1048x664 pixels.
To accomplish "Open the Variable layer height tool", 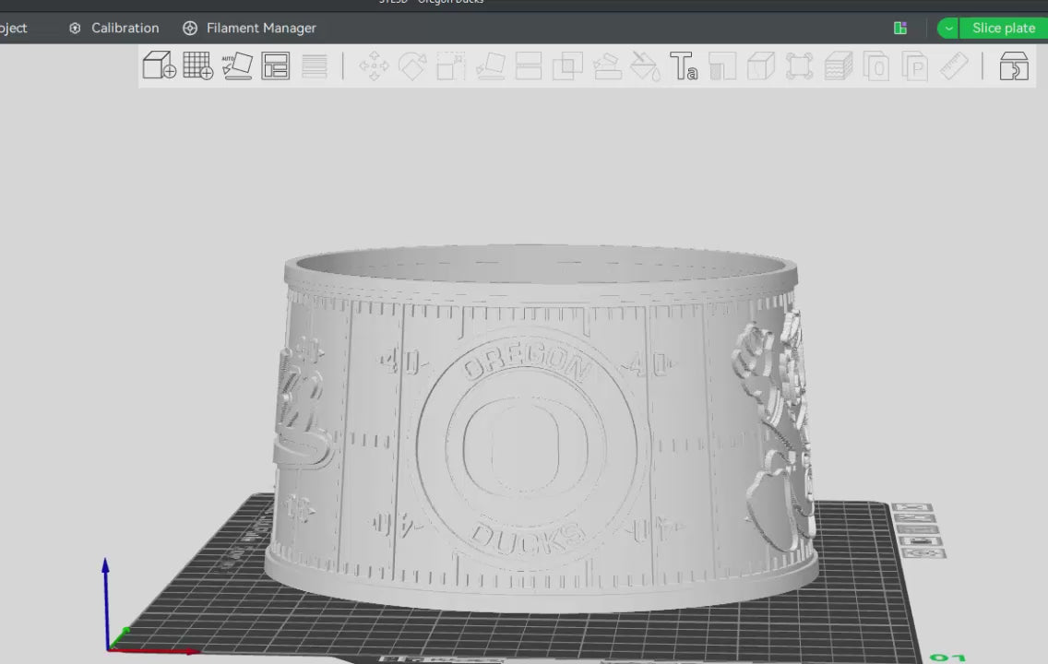I will (315, 66).
